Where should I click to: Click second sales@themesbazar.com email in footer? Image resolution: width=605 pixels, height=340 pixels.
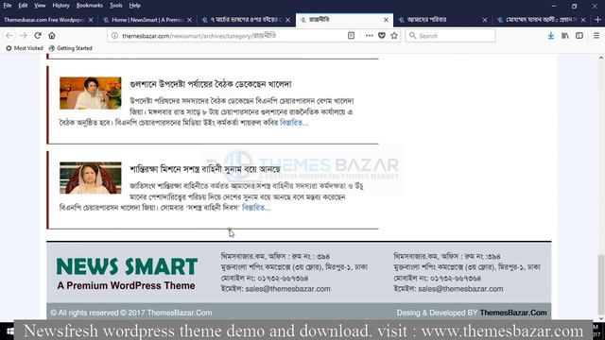click(x=460, y=289)
